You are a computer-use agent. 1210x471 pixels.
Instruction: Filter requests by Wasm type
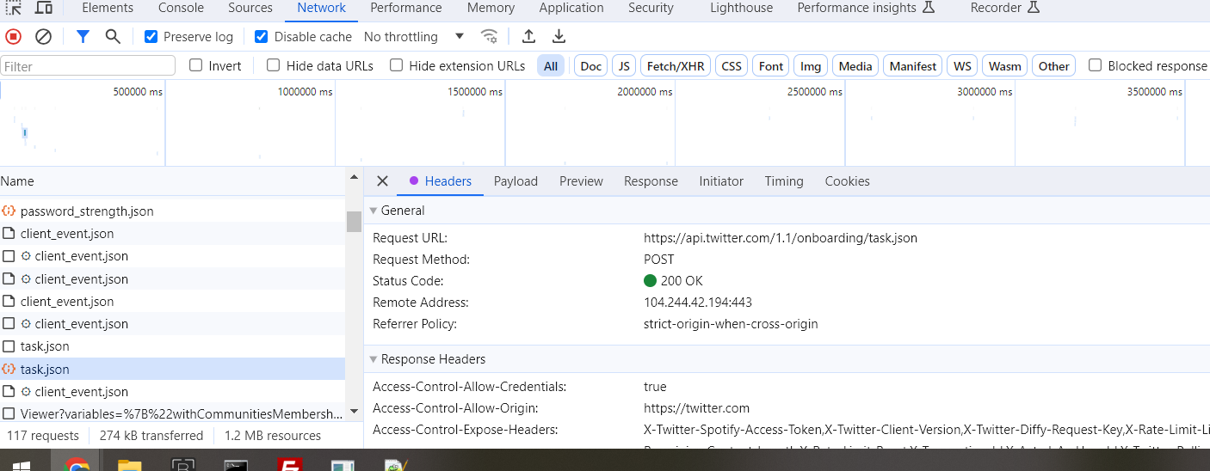pyautogui.click(x=1005, y=66)
